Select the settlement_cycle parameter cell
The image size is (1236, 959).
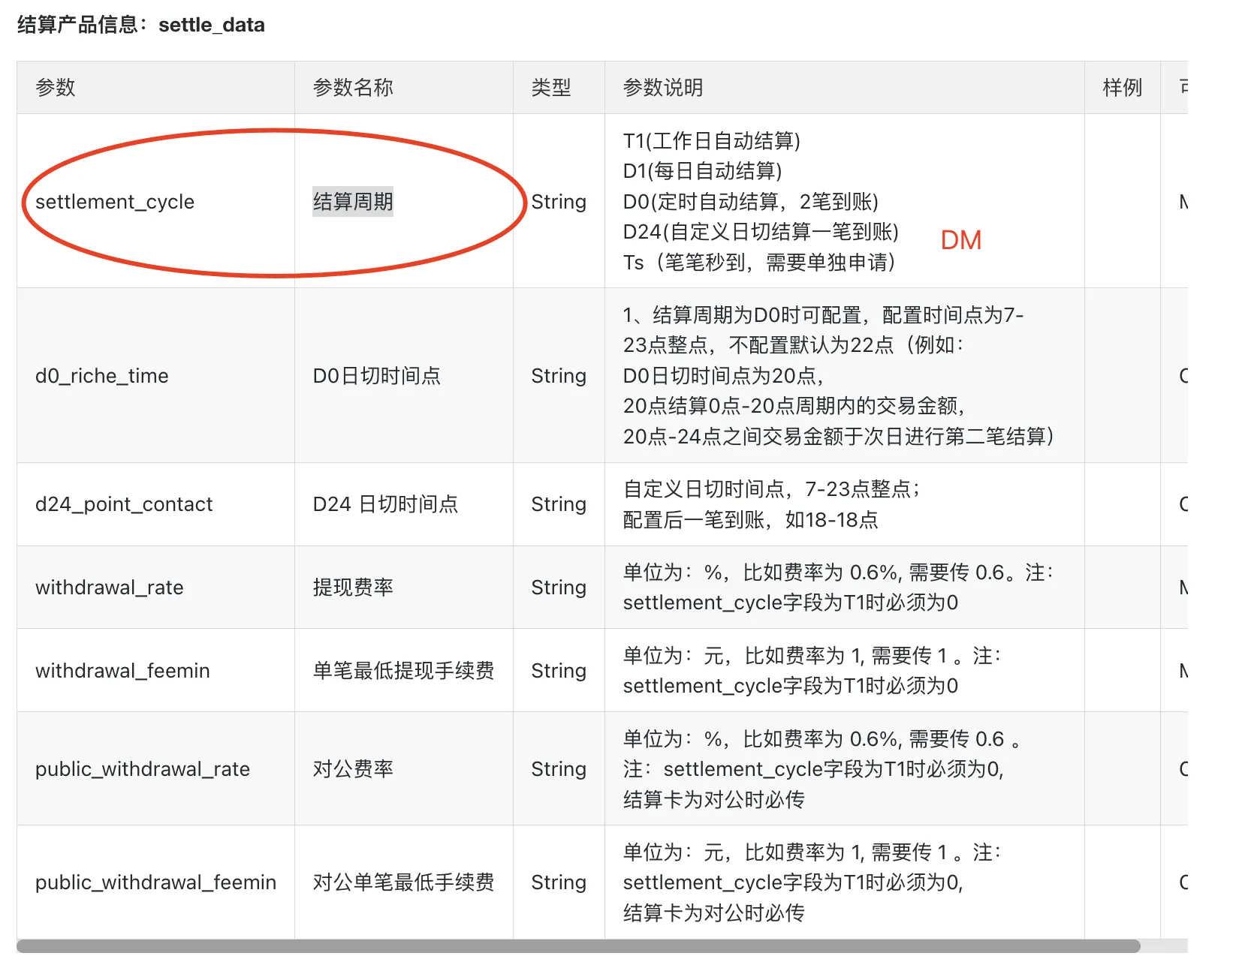click(115, 202)
